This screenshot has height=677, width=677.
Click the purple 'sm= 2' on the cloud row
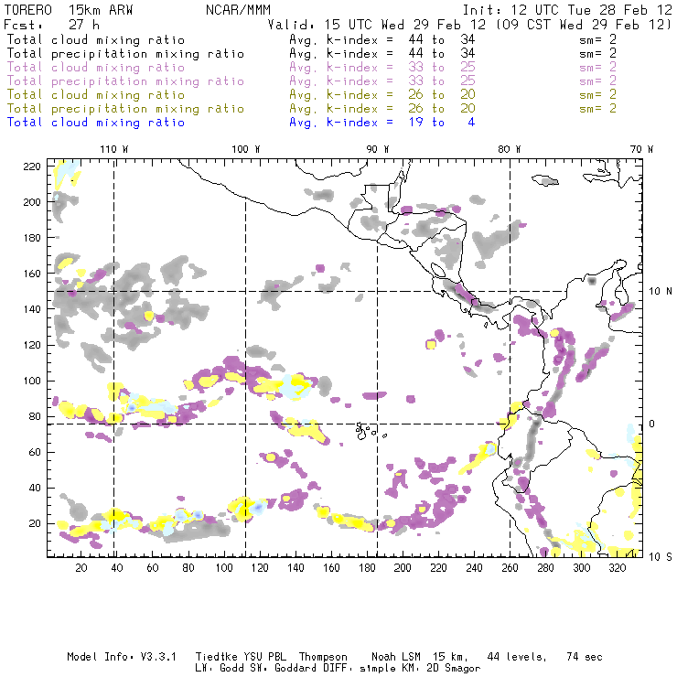point(597,68)
